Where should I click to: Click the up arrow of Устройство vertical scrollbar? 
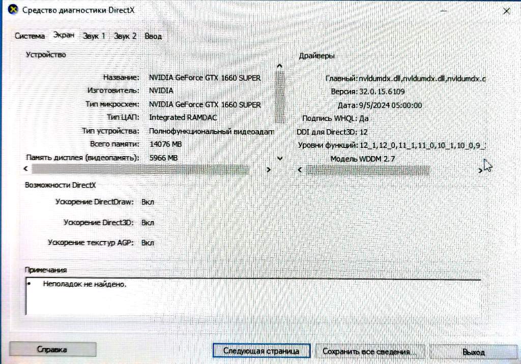click(x=279, y=66)
